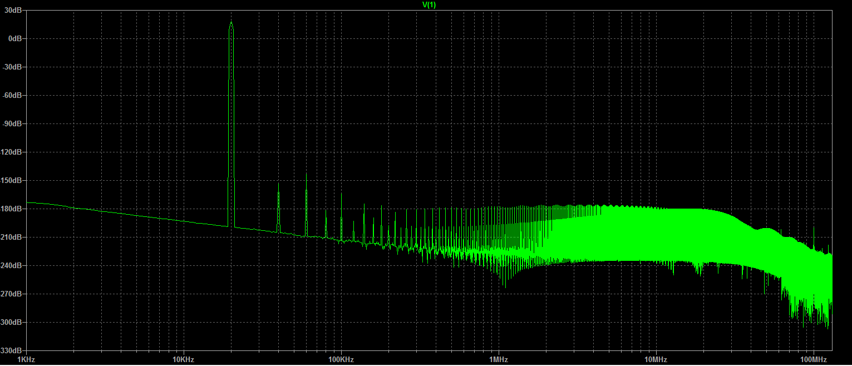
Task: Click the -150dB vertical axis label
Action: [x=11, y=180]
